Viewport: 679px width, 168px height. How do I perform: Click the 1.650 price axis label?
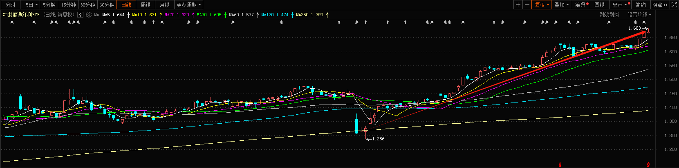(670, 37)
